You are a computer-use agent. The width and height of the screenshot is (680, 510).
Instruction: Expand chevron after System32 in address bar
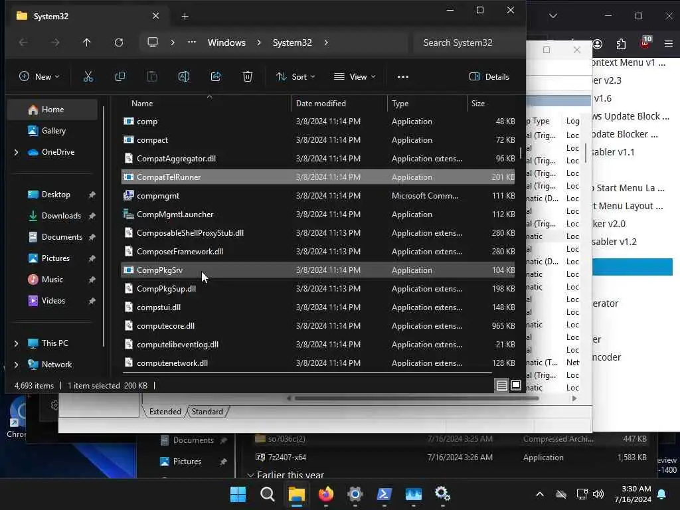tap(326, 42)
